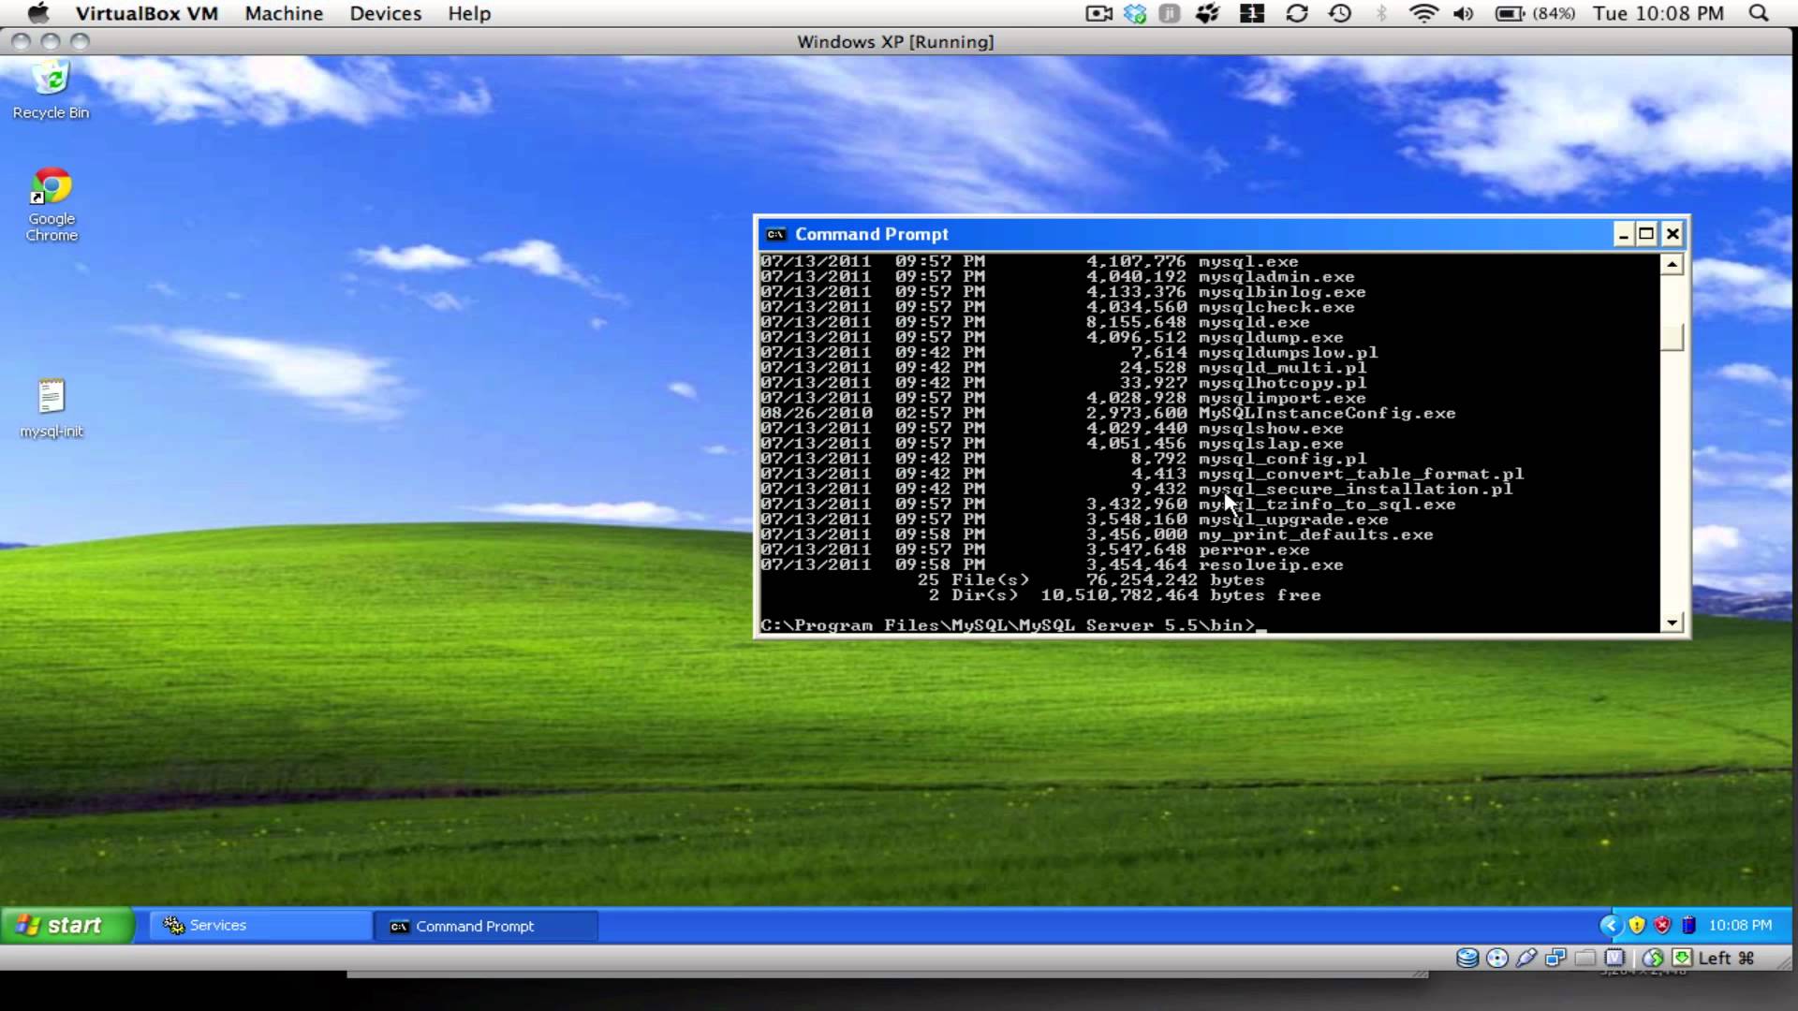The image size is (1798, 1011).
Task: Click the Devices menu in VirtualBox
Action: coord(385,14)
